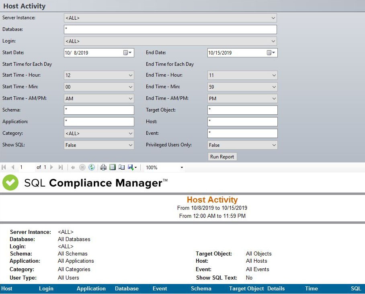
Task: Click the Target Object column header
Action: coord(246,288)
